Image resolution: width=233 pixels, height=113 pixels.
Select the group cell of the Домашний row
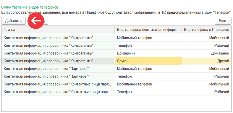point(58,53)
